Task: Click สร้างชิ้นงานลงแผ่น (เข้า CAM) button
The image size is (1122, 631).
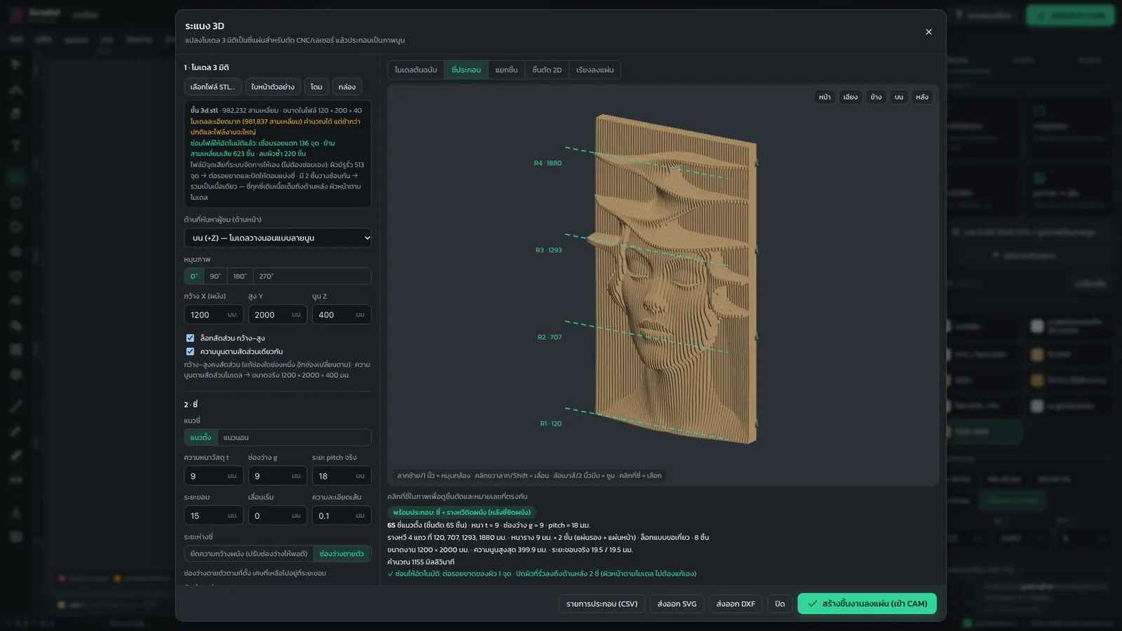Action: [867, 604]
